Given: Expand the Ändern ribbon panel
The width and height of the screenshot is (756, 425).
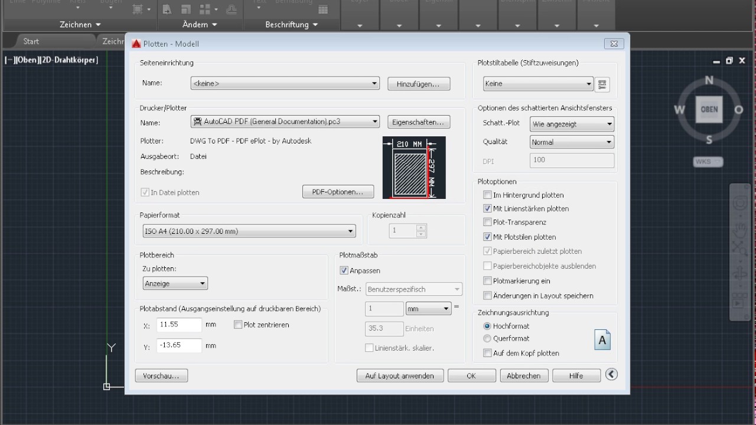Looking at the screenshot, I should click(x=200, y=24).
